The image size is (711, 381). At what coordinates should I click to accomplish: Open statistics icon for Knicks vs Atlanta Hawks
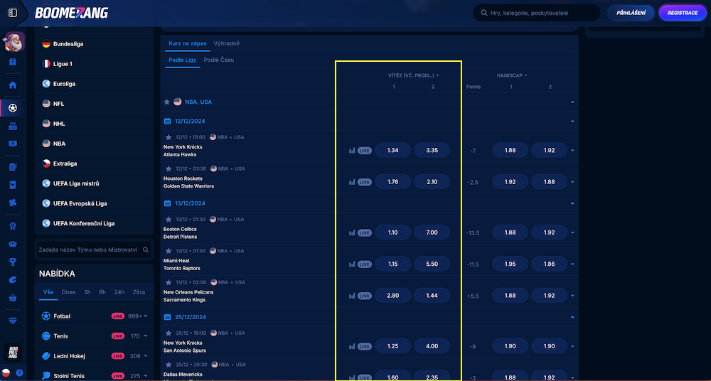(x=352, y=151)
